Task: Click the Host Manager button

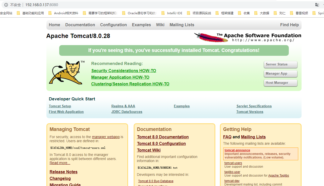Action: point(281,83)
